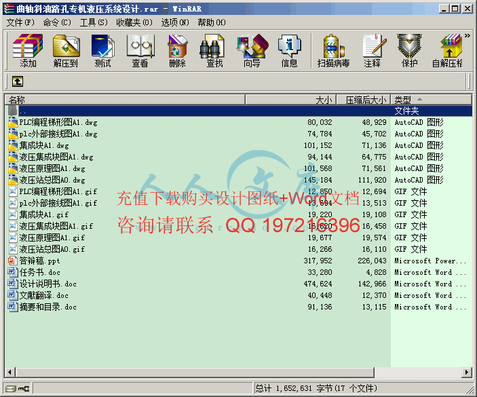Select file 答辩稿.ppt
The height and width of the screenshot is (397, 477).
point(239,261)
